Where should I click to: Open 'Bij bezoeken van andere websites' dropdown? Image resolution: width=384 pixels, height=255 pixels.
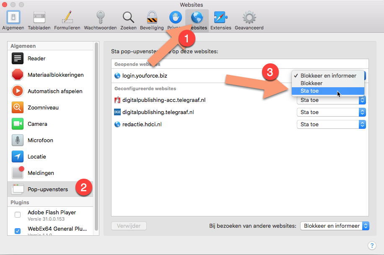(335, 226)
